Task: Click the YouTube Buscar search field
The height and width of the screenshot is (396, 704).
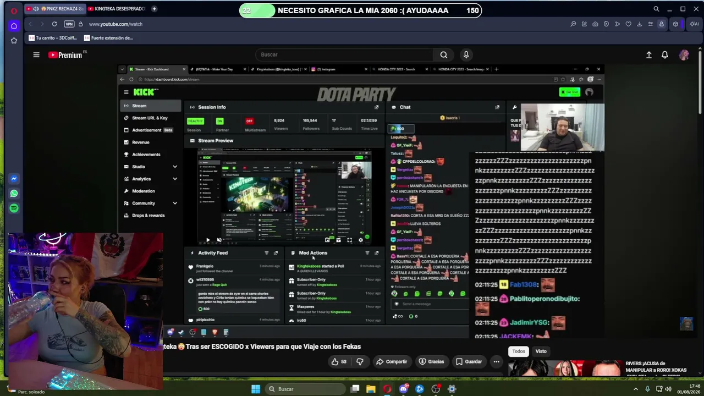Action: [x=344, y=54]
